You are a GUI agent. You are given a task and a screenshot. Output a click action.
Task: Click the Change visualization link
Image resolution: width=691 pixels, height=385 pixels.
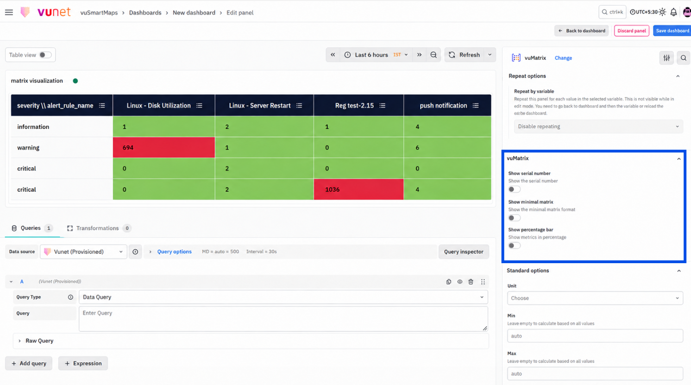click(563, 58)
